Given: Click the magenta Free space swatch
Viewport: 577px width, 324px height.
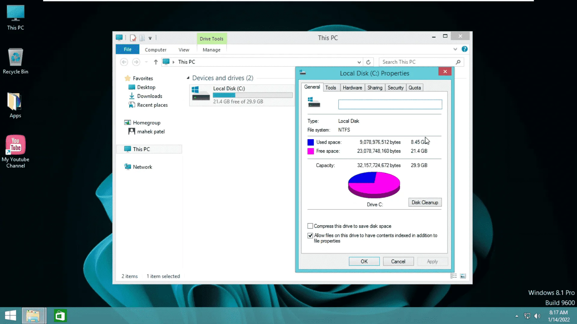Looking at the screenshot, I should pos(310,151).
